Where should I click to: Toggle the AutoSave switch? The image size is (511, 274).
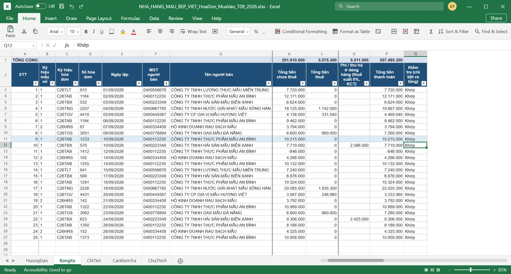[41, 6]
